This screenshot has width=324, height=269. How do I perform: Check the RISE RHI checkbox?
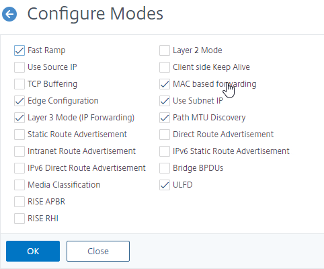[19, 219]
